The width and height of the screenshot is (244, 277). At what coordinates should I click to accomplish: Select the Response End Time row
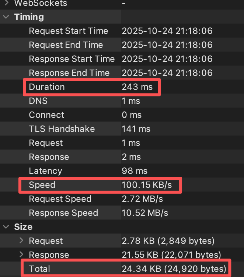point(69,73)
